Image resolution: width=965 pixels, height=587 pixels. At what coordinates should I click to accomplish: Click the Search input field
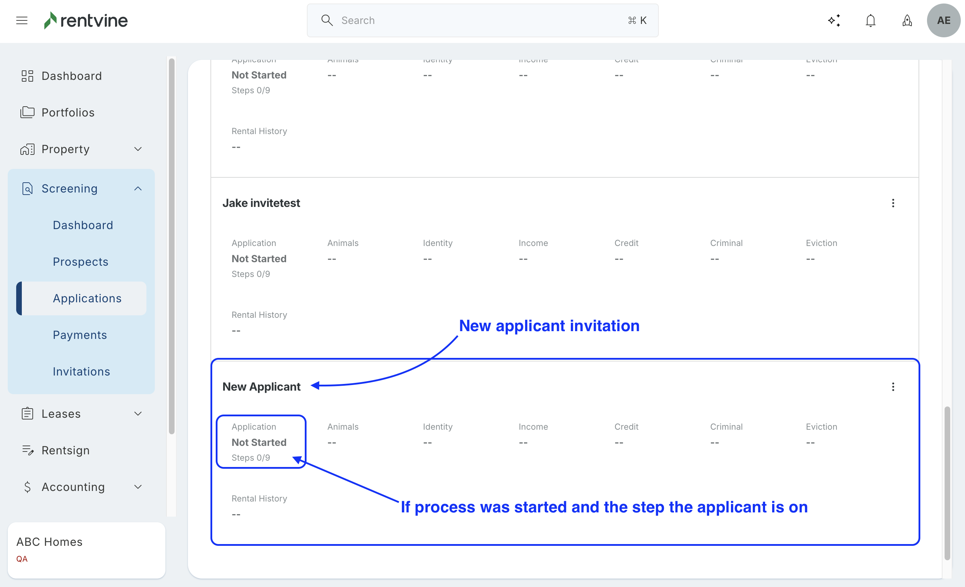[482, 20]
